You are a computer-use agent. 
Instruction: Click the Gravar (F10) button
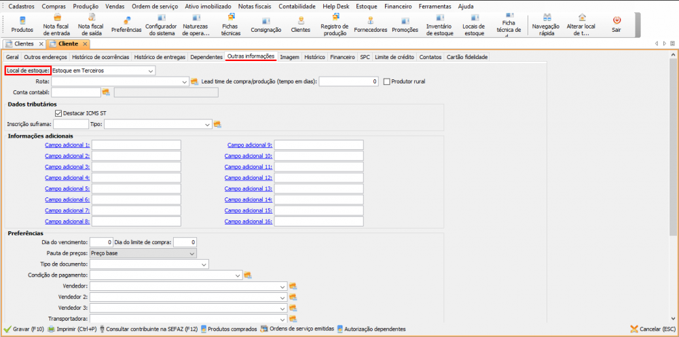(24, 329)
